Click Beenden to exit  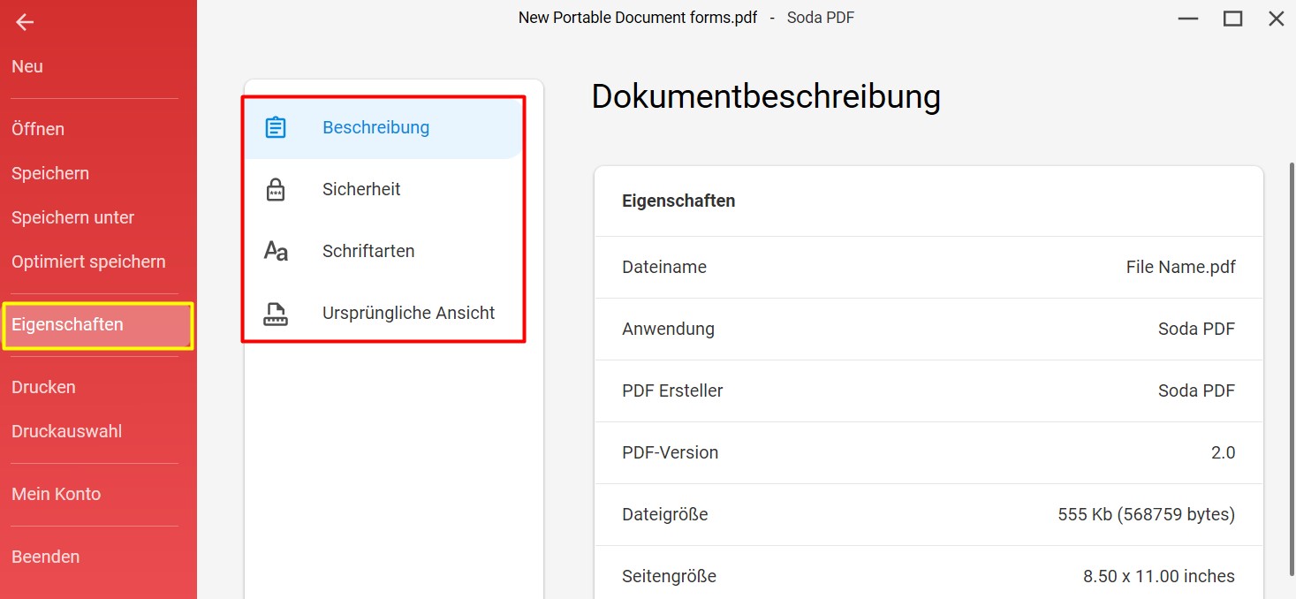click(45, 557)
